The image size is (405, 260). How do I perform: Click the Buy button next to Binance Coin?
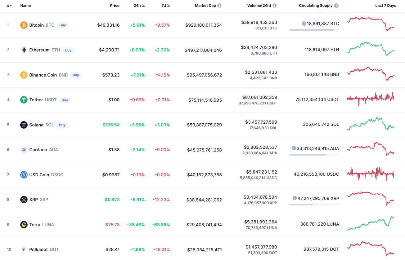(x=76, y=75)
